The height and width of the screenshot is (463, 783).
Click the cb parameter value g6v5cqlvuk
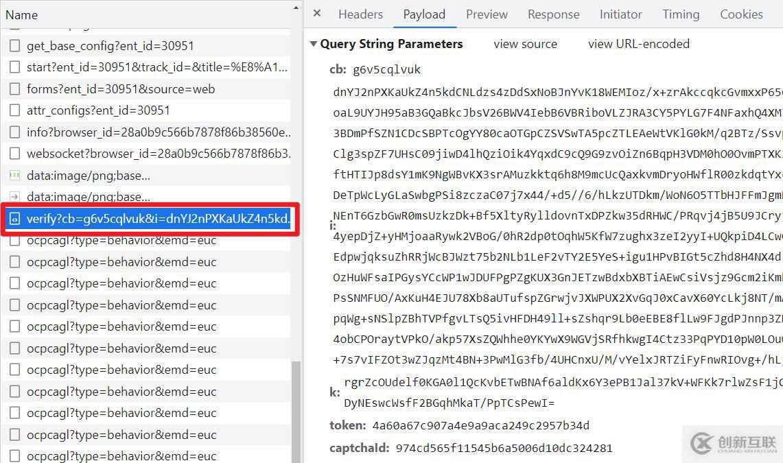coord(387,69)
